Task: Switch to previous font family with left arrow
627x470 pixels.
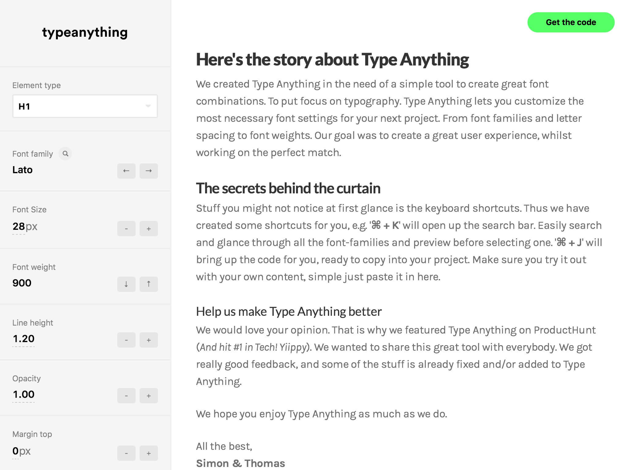Action: point(126,171)
